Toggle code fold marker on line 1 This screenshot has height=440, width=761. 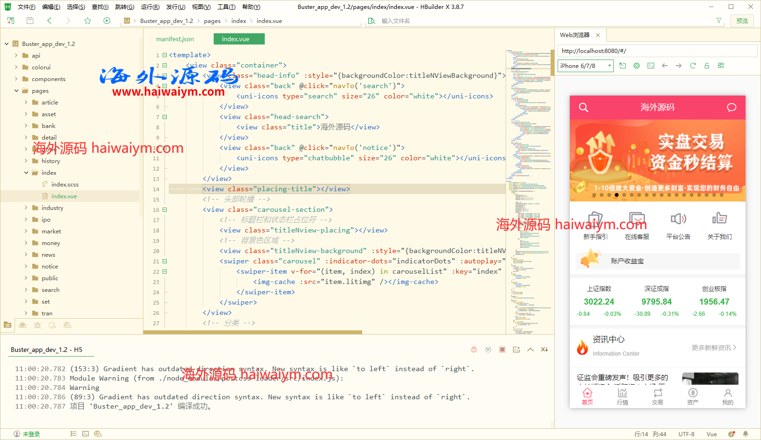(x=164, y=55)
